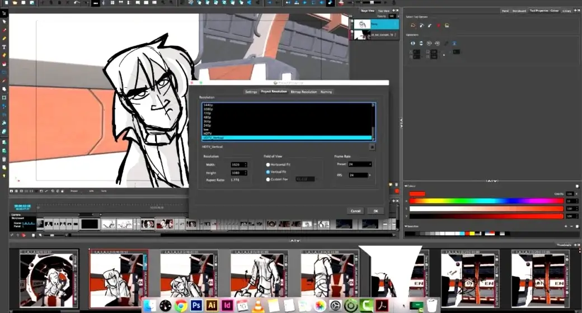This screenshot has height=313, width=582.
Task: Click the Undo arrow in top toolbar
Action: pos(77,3)
